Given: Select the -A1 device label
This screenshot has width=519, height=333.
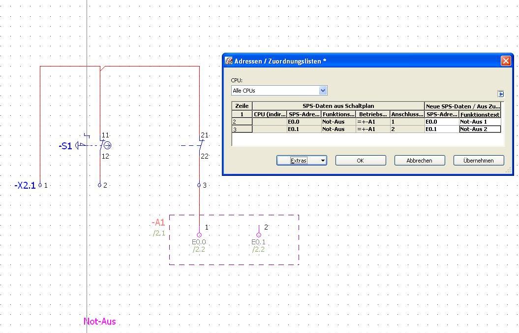Looking at the screenshot, I should click(158, 223).
